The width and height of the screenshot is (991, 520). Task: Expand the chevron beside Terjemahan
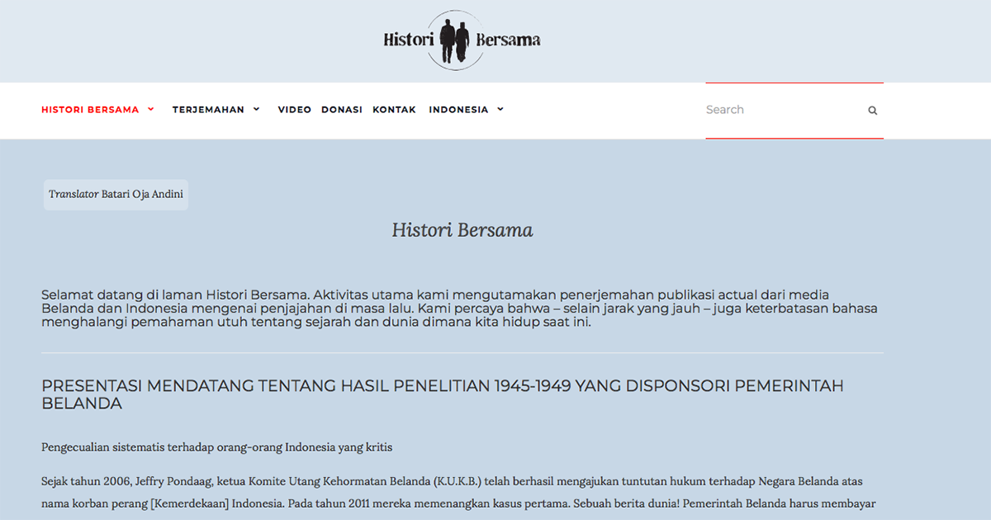(x=256, y=109)
